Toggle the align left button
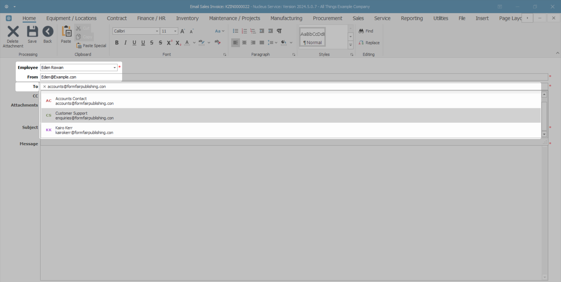 pyautogui.click(x=236, y=43)
